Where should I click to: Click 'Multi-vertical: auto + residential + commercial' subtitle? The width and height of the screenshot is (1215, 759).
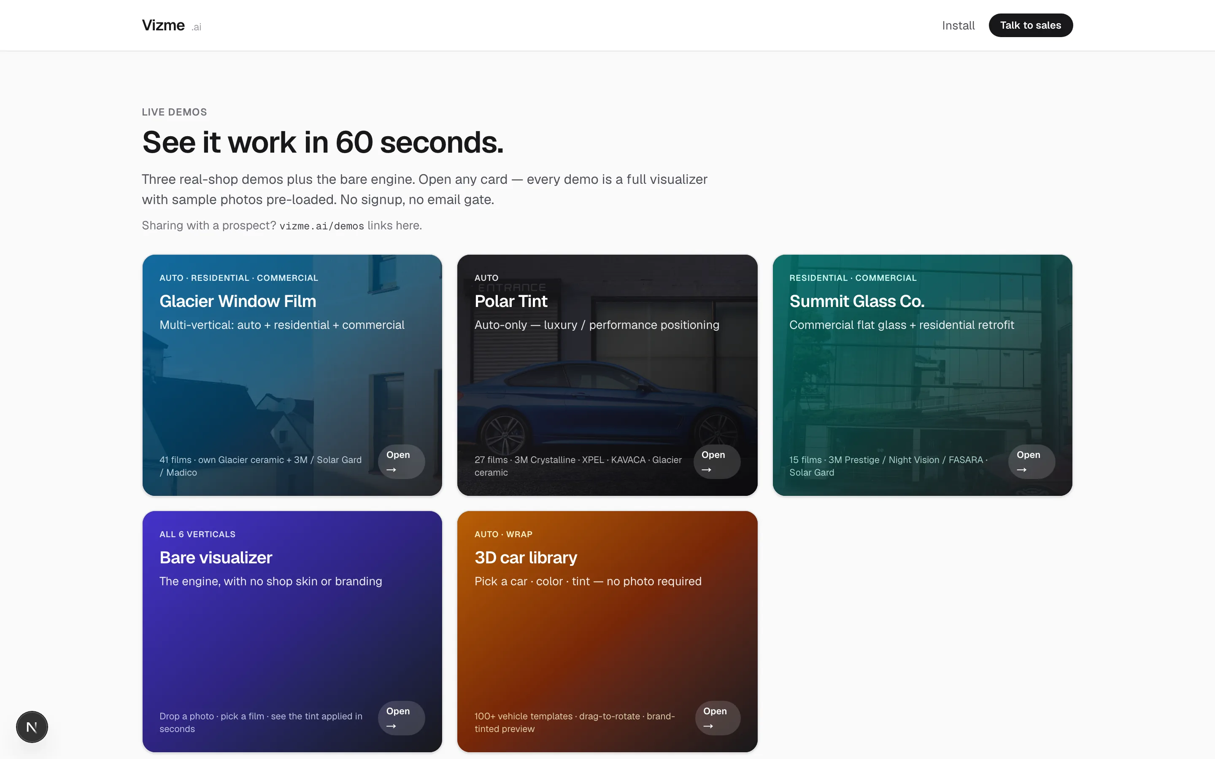282,325
